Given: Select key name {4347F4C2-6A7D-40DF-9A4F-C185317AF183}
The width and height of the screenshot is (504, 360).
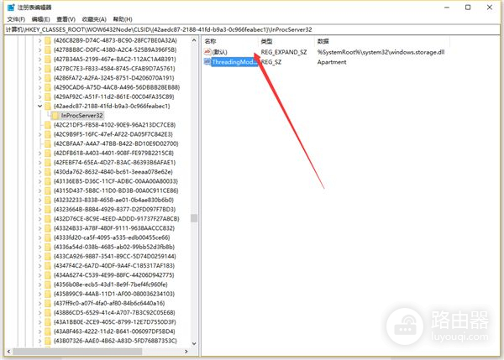Looking at the screenshot, I should 114,266.
